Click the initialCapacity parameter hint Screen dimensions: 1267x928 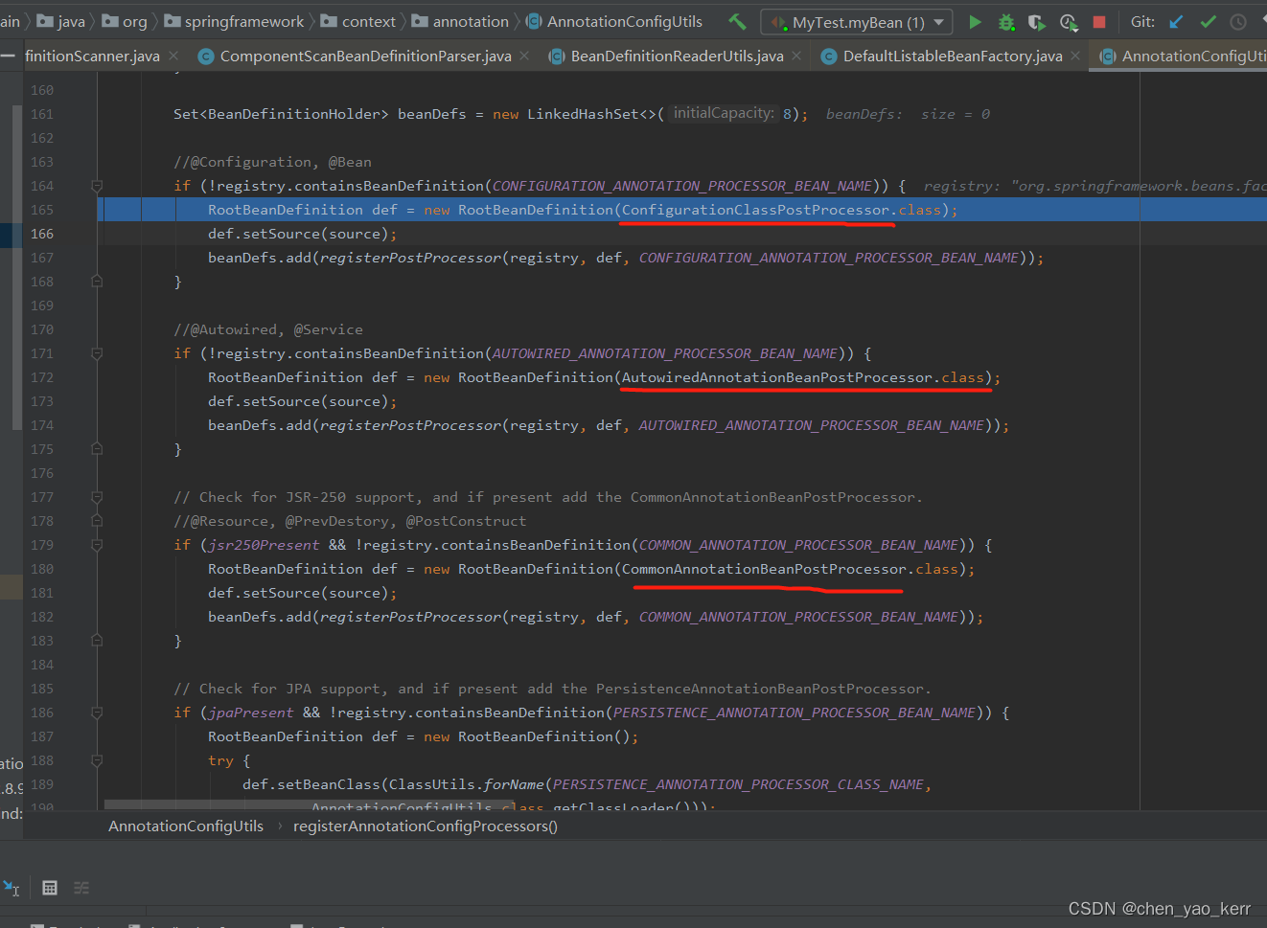pyautogui.click(x=724, y=113)
